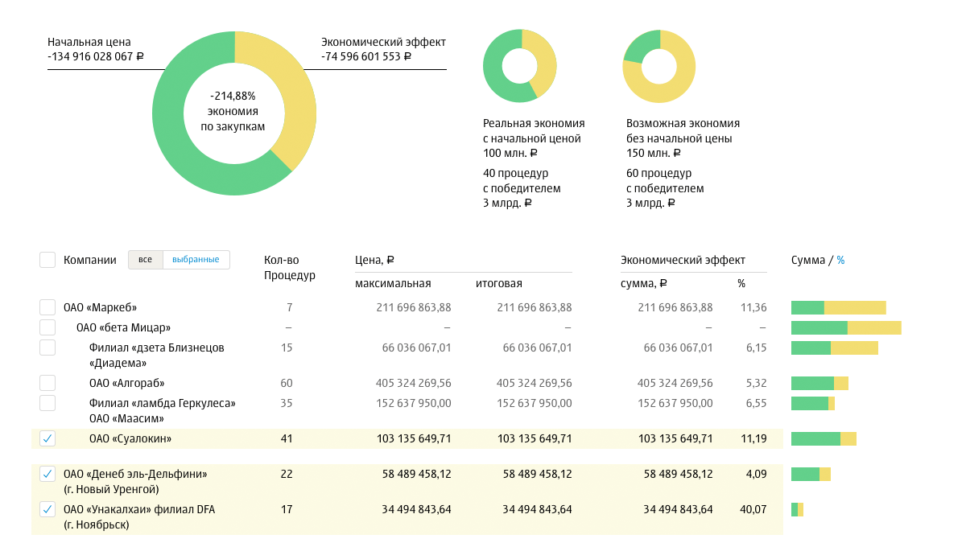Viewport: 966px width, 547px height.
Task: Click the ОАО «Маркеб» sum bar
Action: (x=838, y=307)
